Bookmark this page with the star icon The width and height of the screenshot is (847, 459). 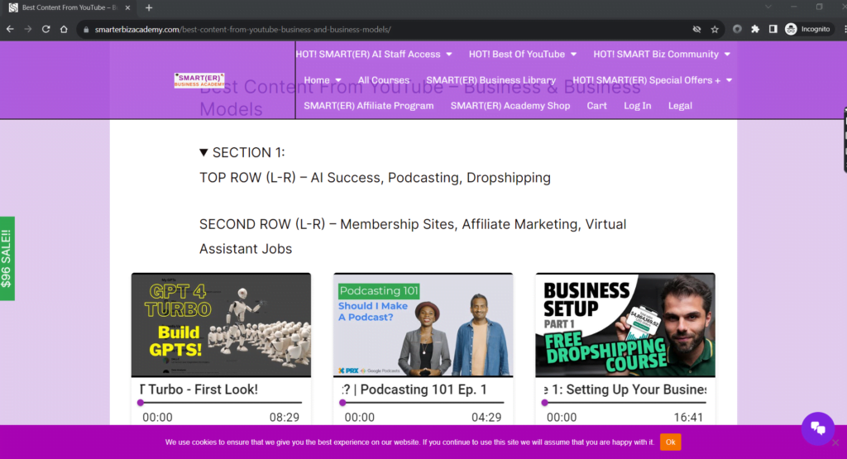[x=715, y=29]
